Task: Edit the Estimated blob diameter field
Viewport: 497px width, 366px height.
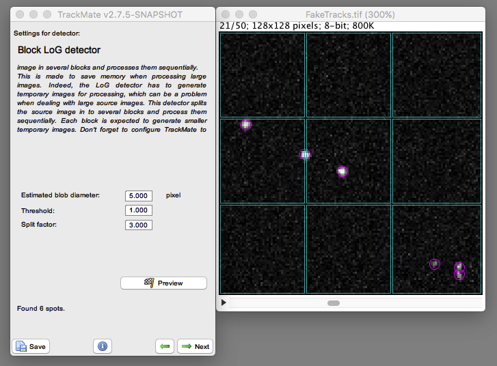Action: pos(139,196)
